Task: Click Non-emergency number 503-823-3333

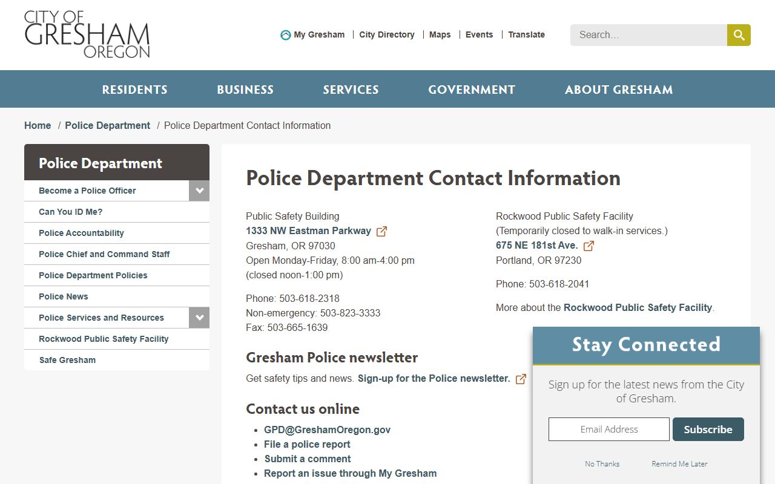Action: (350, 313)
